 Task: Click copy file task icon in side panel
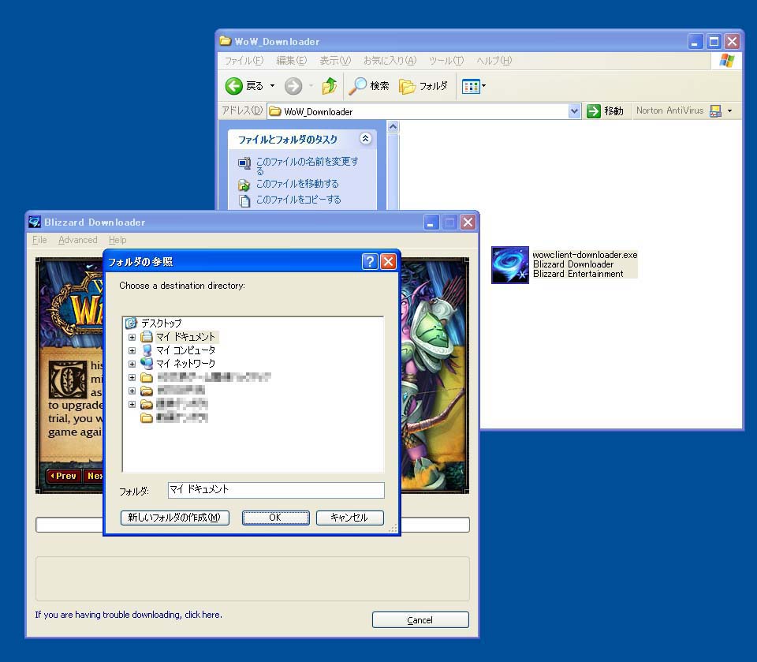pos(244,200)
